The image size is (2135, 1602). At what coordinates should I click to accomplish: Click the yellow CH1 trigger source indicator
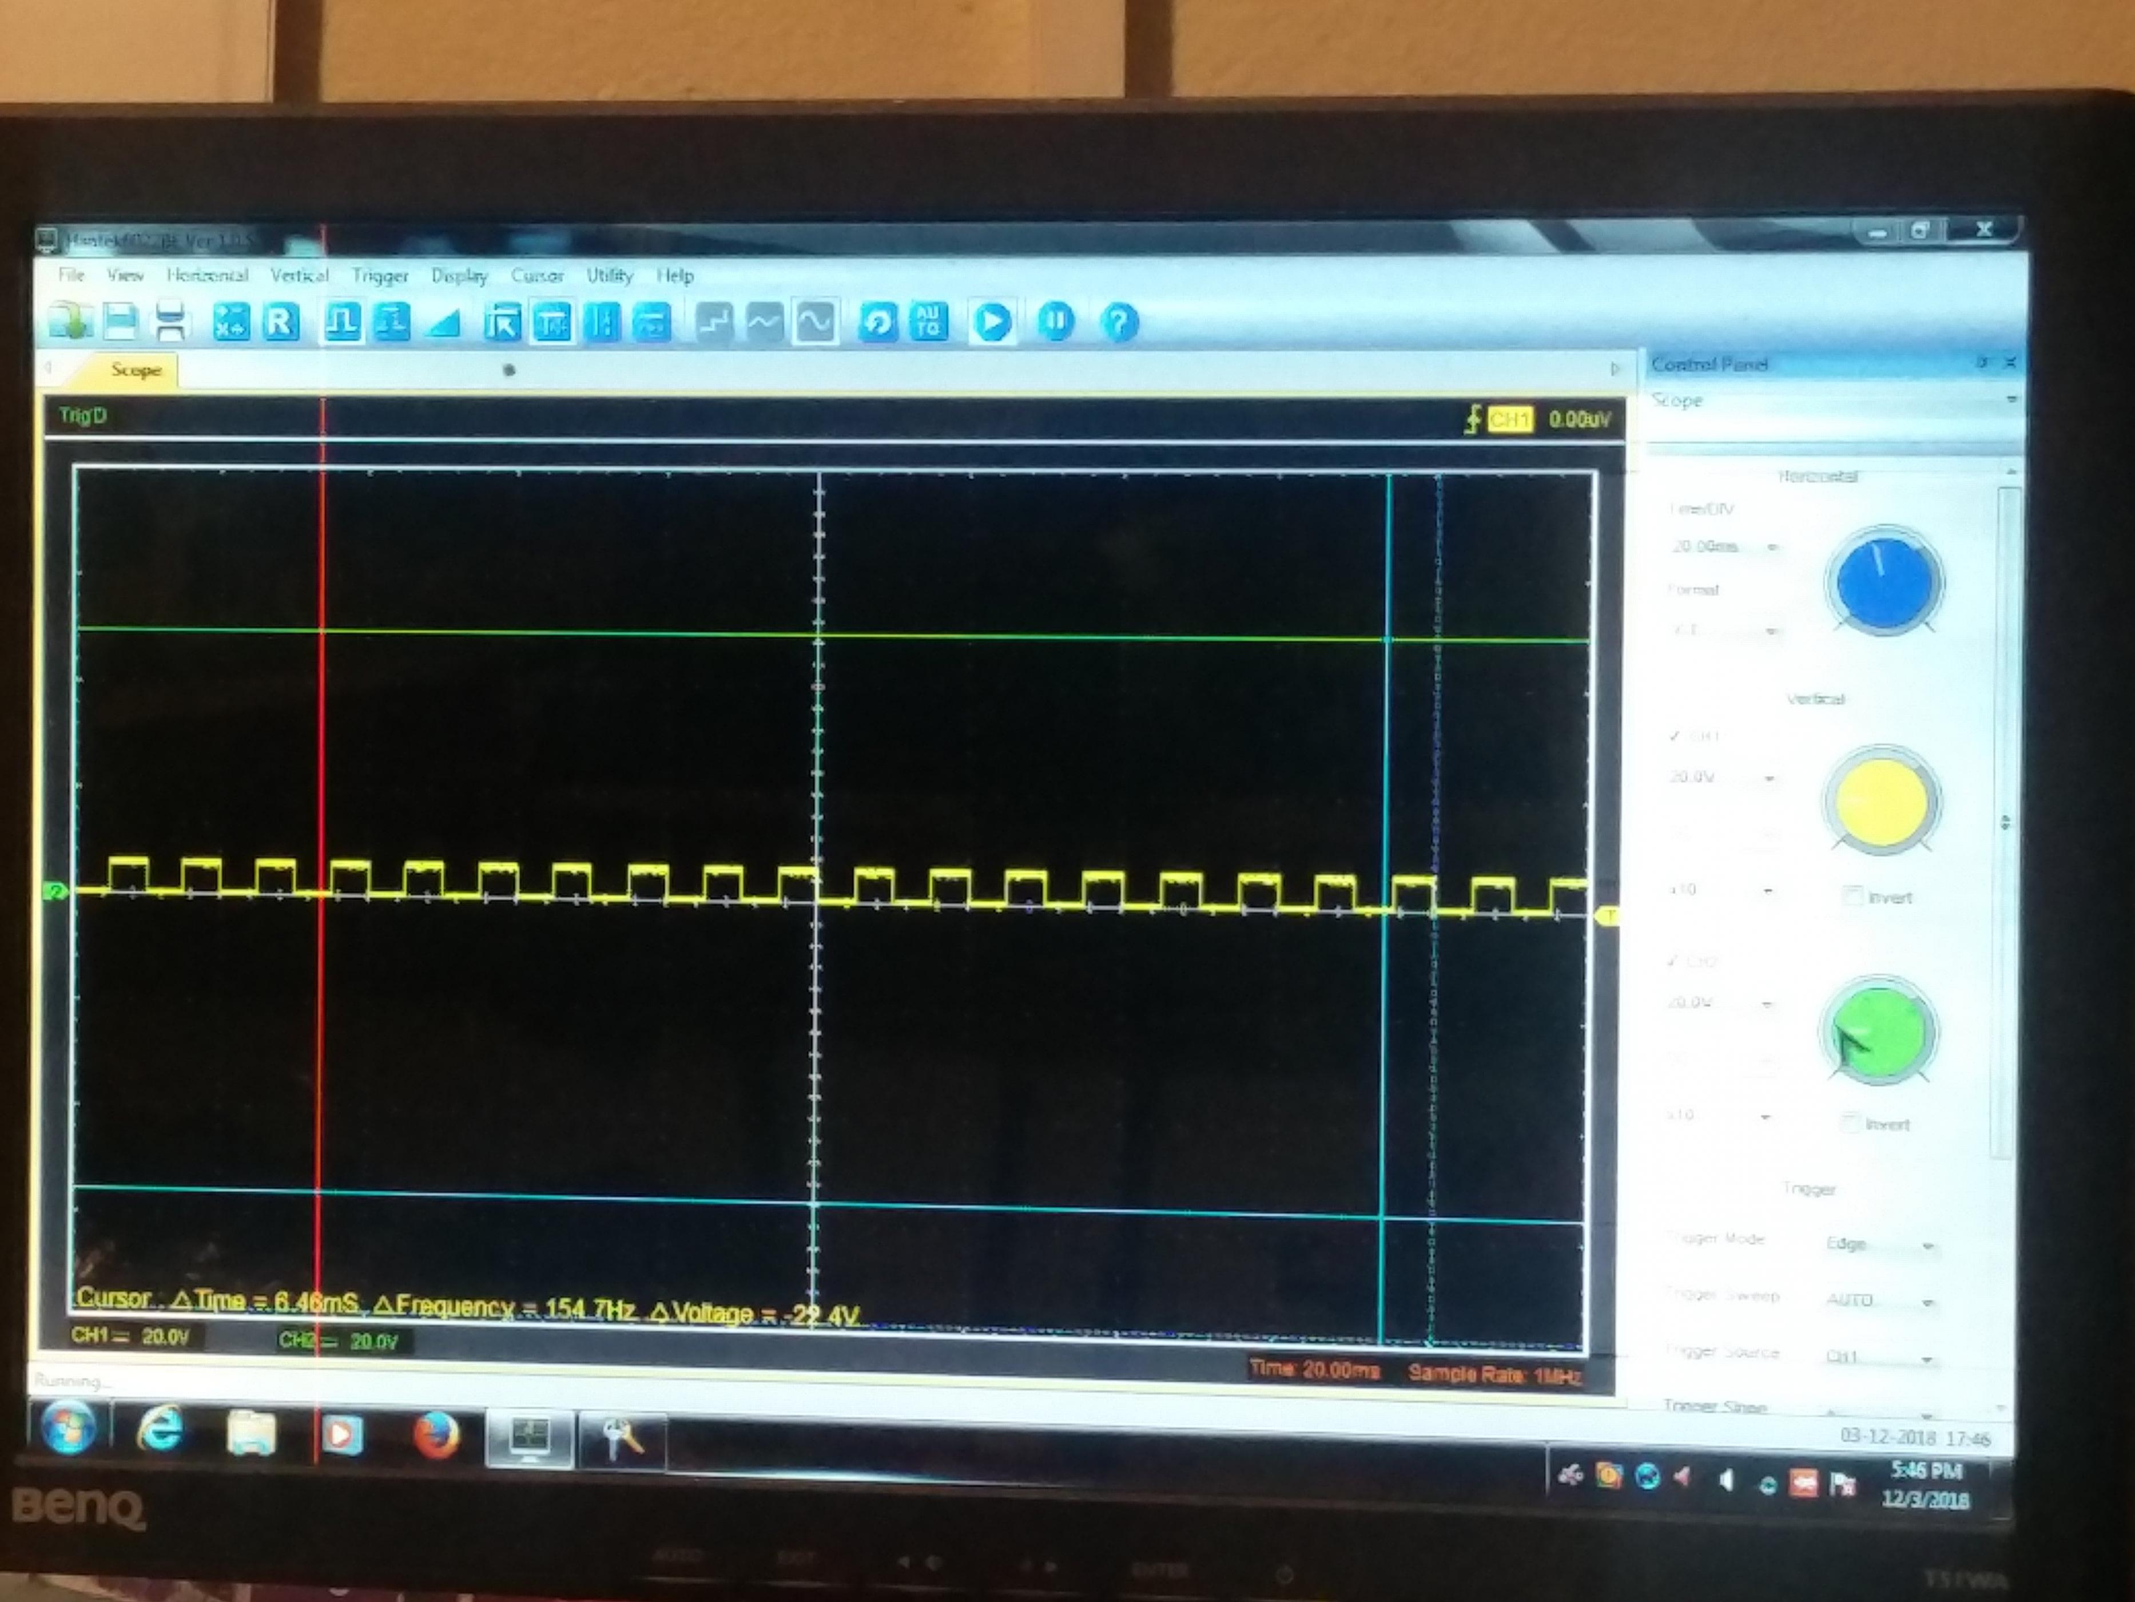point(1510,419)
